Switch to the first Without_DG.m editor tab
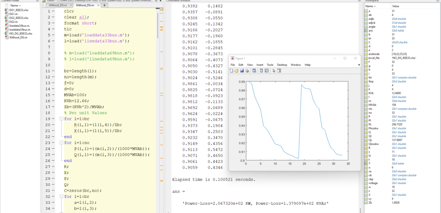 (x=58, y=5)
